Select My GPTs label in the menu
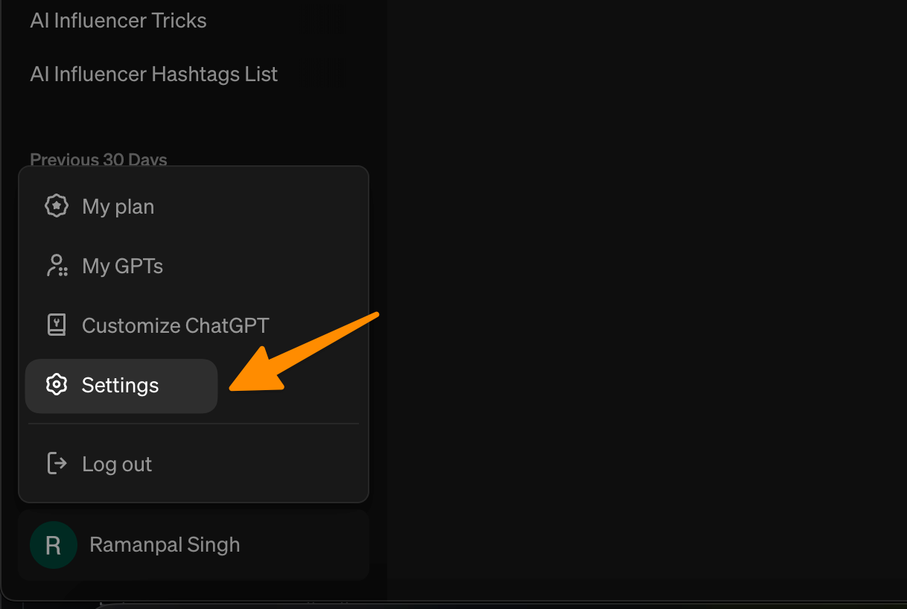907x609 pixels. click(x=123, y=267)
